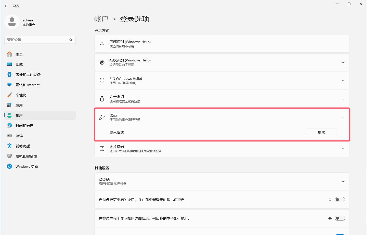Click 使用物理安全密钥登录 description
The height and width of the screenshot is (235, 367).
tap(125, 101)
